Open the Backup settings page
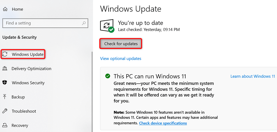Image resolution: width=277 pixels, height=132 pixels. click(x=18, y=97)
